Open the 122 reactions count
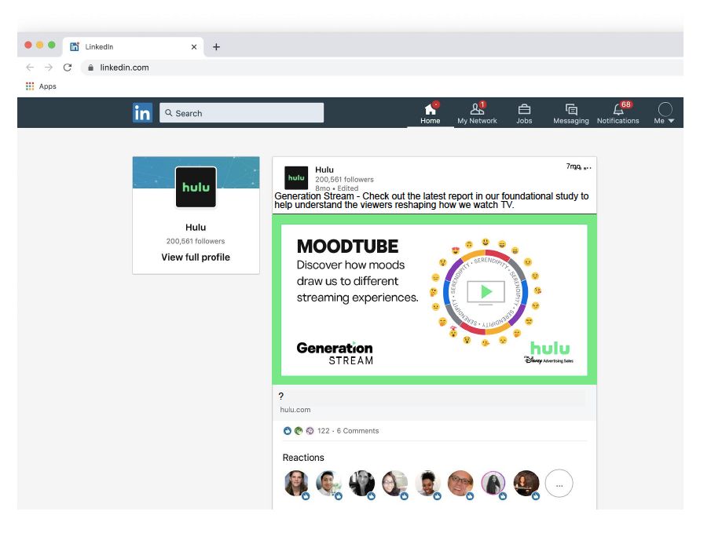The image size is (711, 548). tap(324, 430)
